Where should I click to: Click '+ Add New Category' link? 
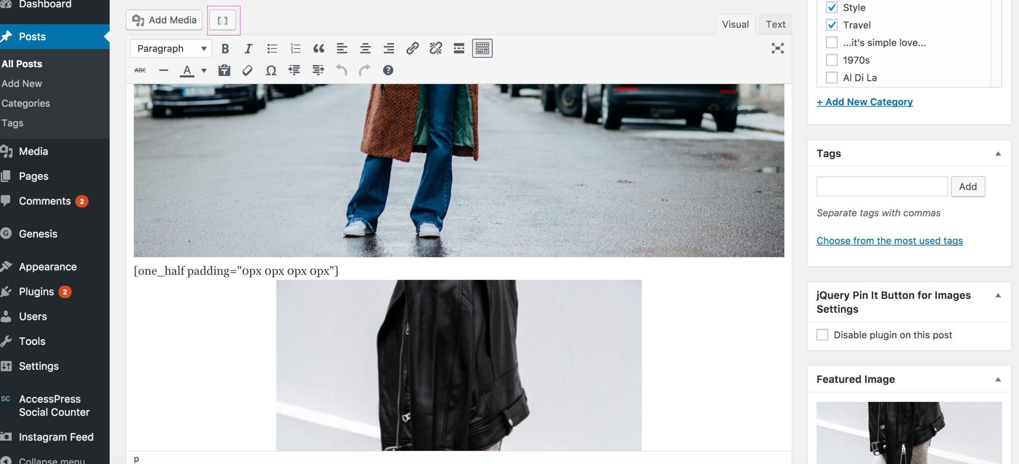pos(865,102)
